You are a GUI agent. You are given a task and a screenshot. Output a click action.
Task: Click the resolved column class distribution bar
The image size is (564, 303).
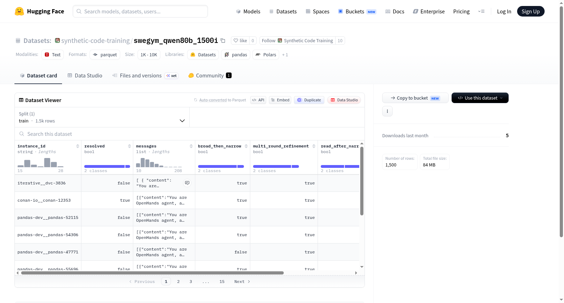coord(107,166)
